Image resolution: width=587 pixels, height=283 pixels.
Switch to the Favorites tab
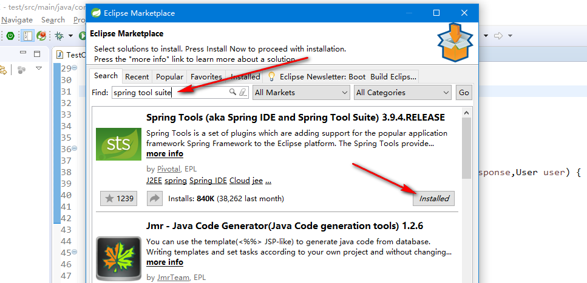point(206,76)
